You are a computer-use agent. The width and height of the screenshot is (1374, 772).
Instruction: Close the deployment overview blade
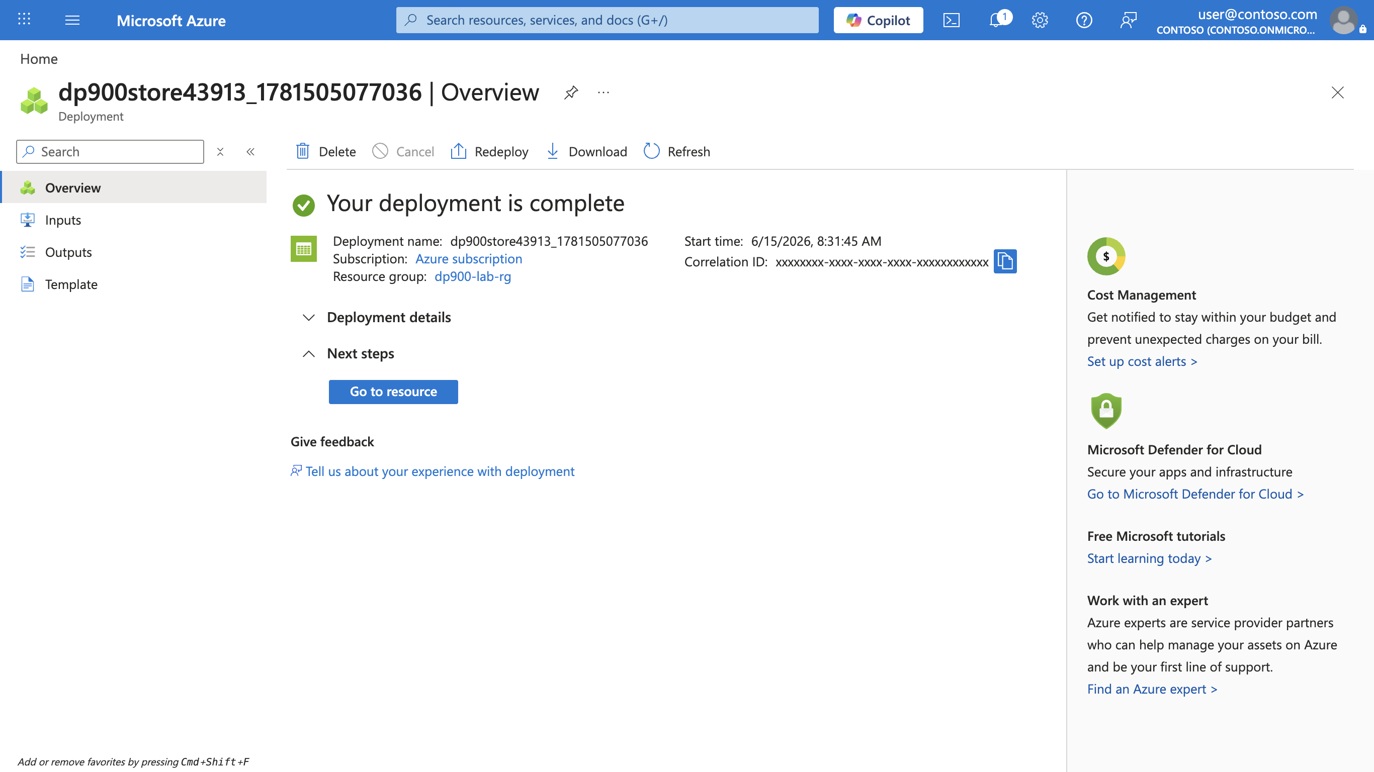pyautogui.click(x=1337, y=92)
